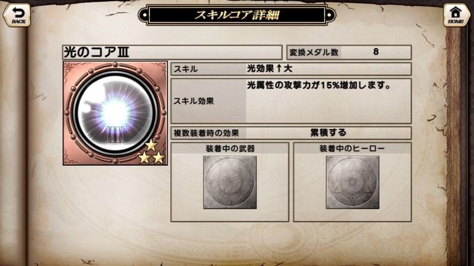Click the Roman numeral III on orb
Screen dimensions: 474x266
pos(115,136)
